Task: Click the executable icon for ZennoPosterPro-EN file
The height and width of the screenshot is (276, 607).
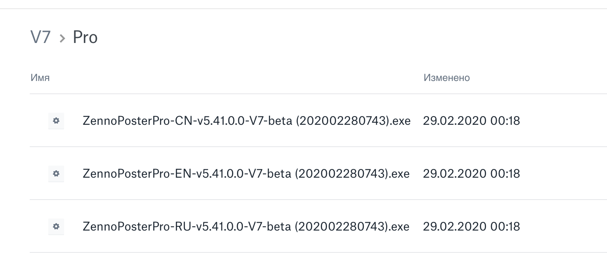Action: (56, 174)
